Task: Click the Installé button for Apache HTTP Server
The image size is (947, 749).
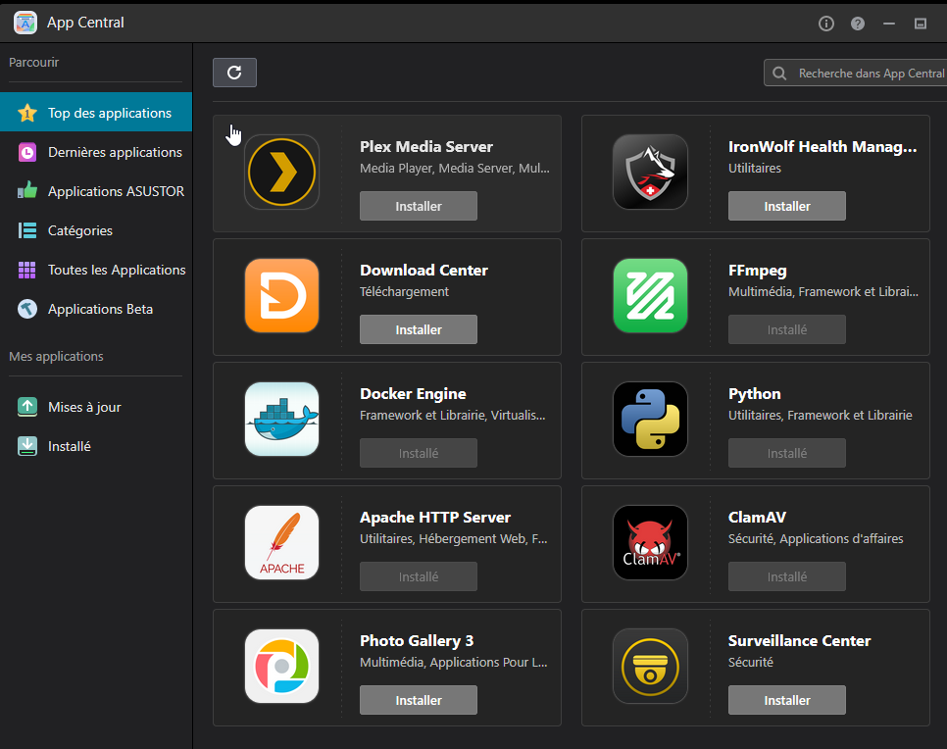Action: 419,576
